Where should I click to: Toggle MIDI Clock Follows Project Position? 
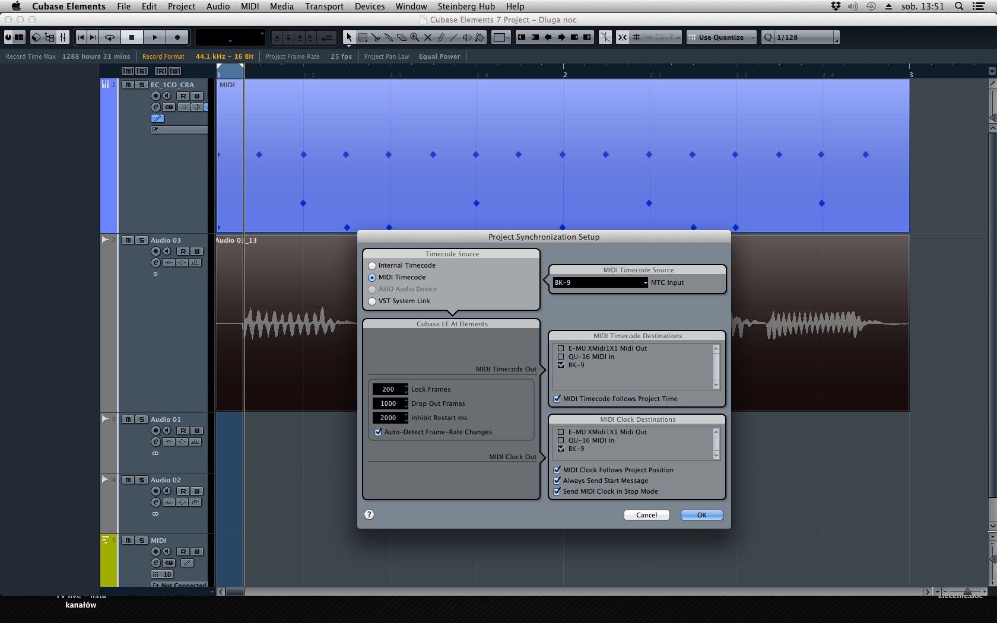pos(557,471)
